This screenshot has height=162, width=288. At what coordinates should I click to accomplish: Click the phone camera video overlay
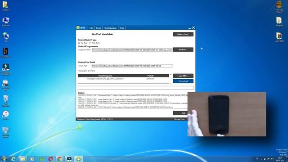click(227, 114)
